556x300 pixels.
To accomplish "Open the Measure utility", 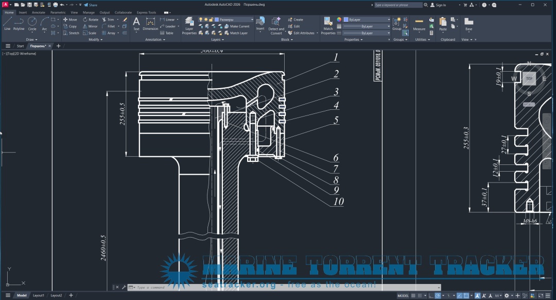I will pos(419,24).
